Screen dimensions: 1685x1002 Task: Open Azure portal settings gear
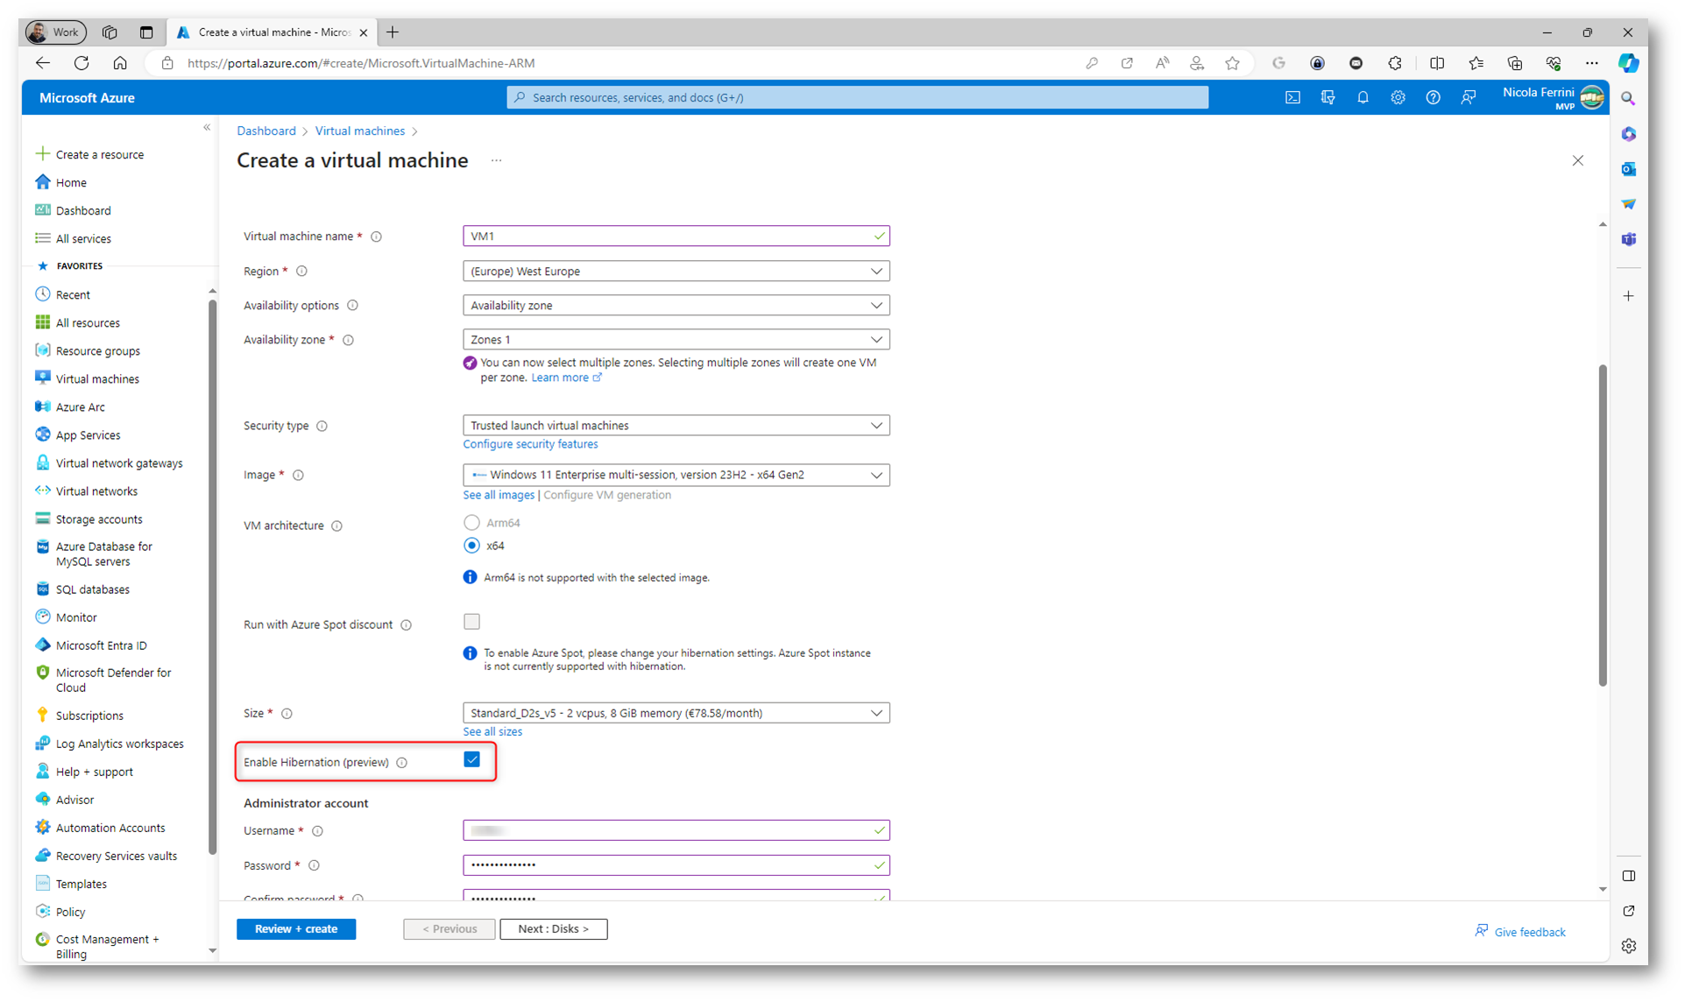click(x=1398, y=97)
